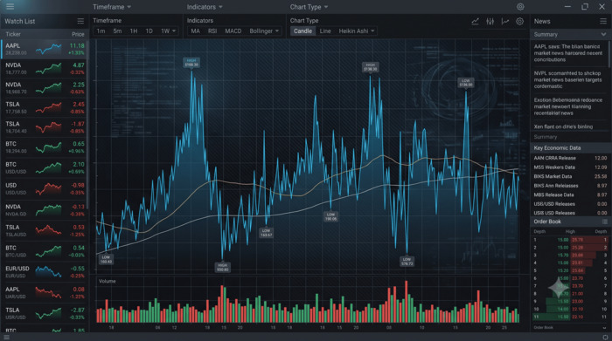Image resolution: width=612 pixels, height=341 pixels.
Task: Open the chart settings gear icon
Action: click(x=519, y=22)
